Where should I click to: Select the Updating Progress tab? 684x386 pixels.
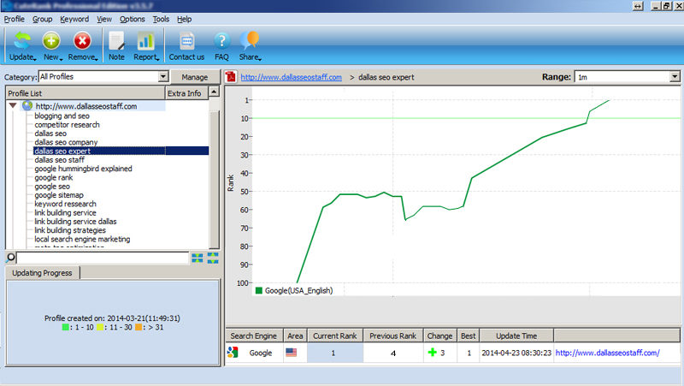coord(42,273)
